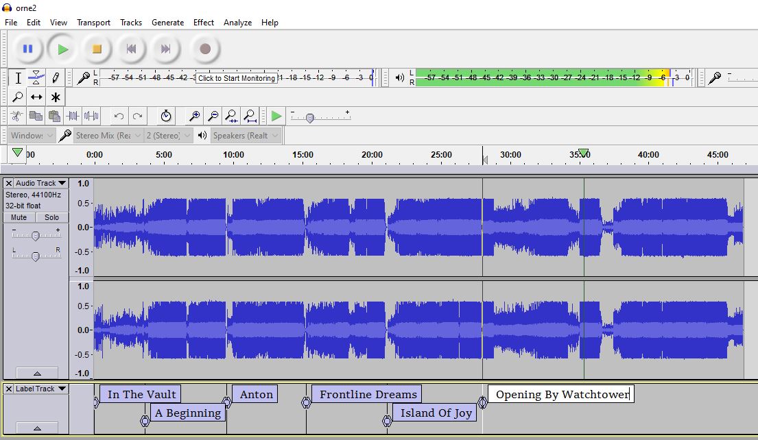Click the Cut scissors icon
Viewport: 758px width, 440px height.
click(17, 116)
